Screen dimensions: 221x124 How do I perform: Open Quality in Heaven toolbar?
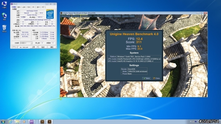tap(117, 16)
